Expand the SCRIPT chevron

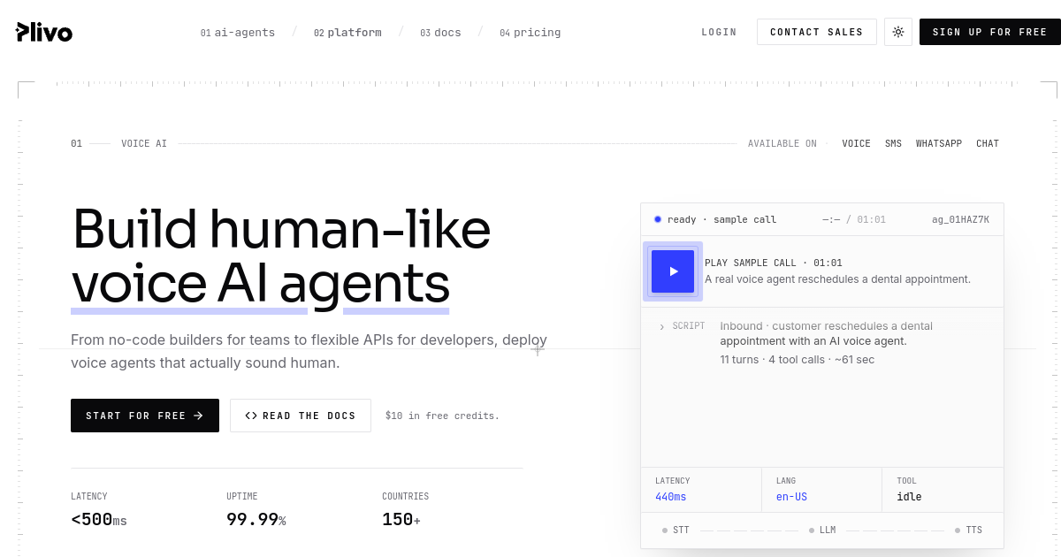(661, 327)
